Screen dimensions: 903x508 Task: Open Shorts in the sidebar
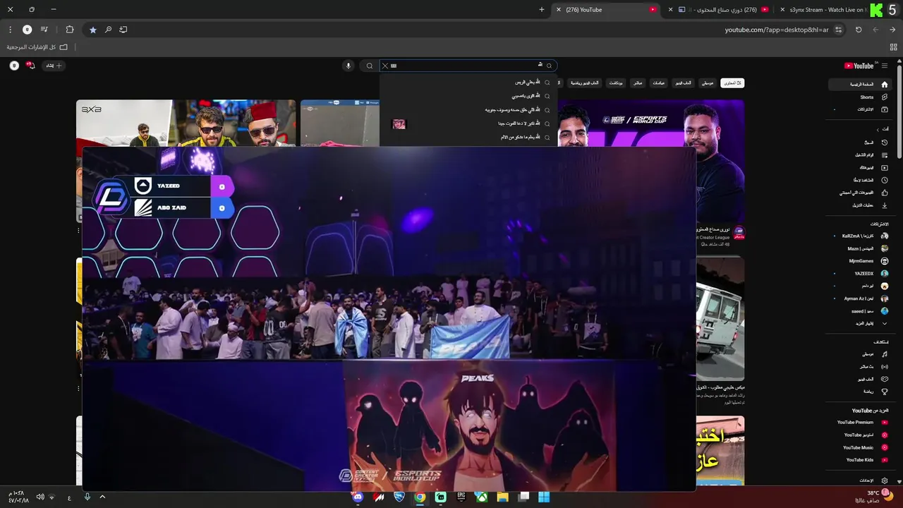point(860,97)
